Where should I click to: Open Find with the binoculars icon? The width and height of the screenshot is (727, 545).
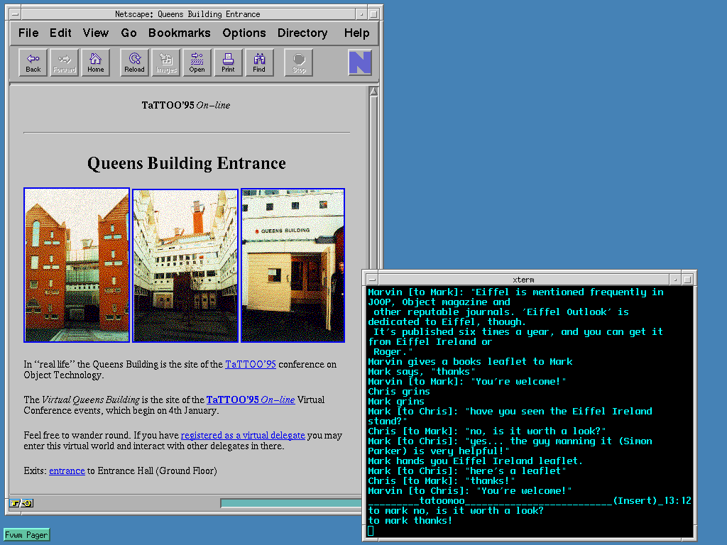(x=259, y=62)
